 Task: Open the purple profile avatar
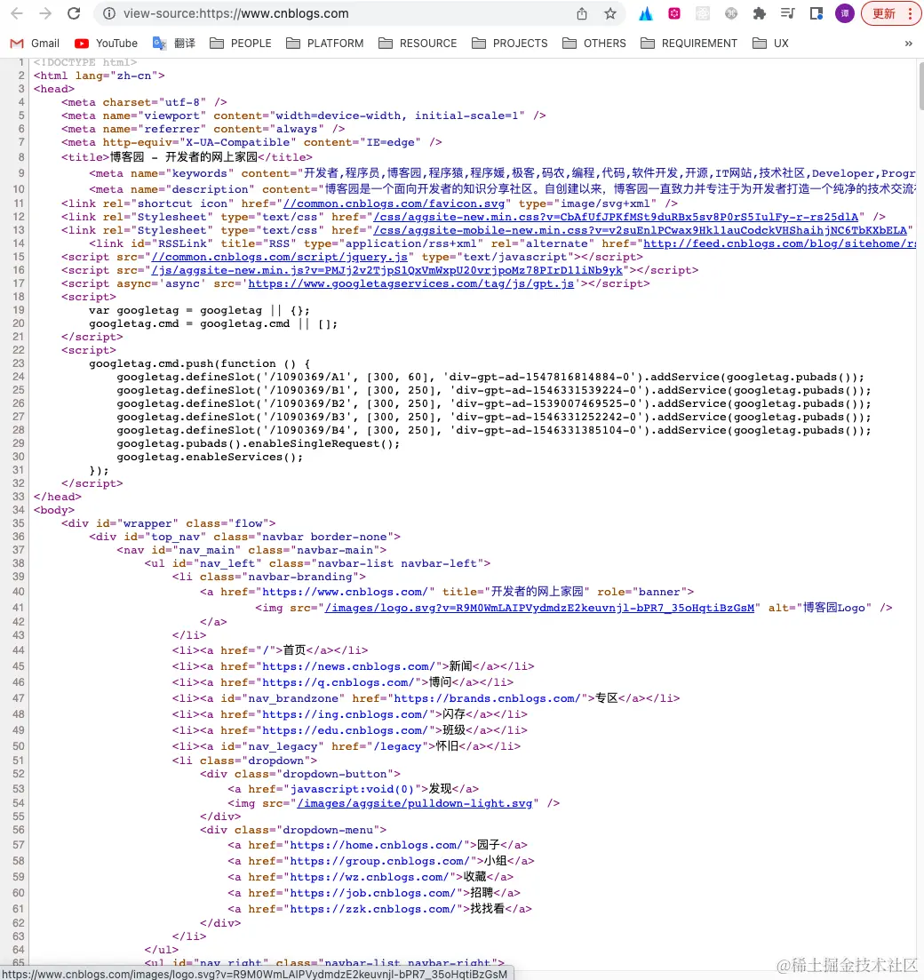[845, 13]
